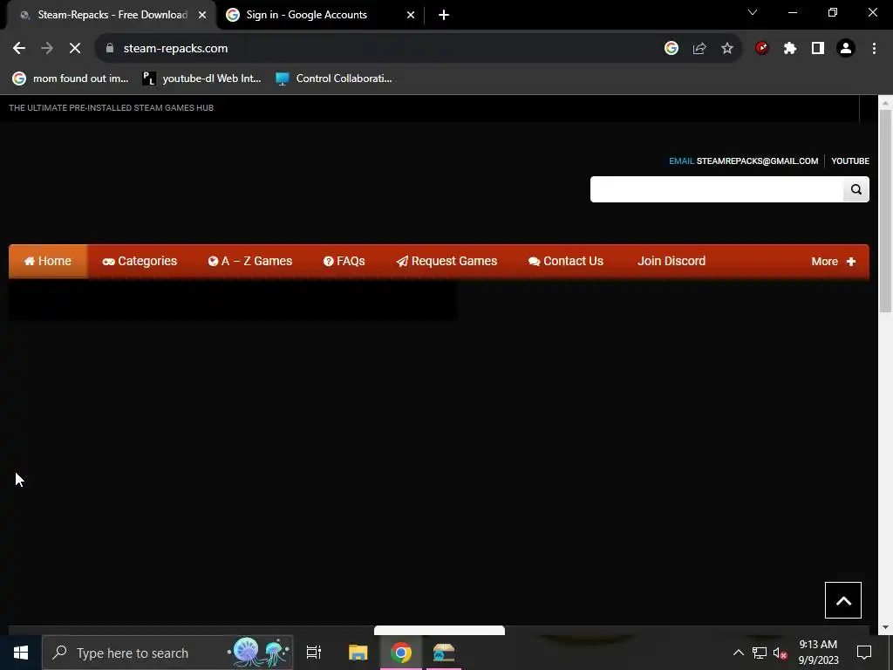This screenshot has height=670, width=893.
Task: Click the taskbar search box
Action: pos(167,653)
